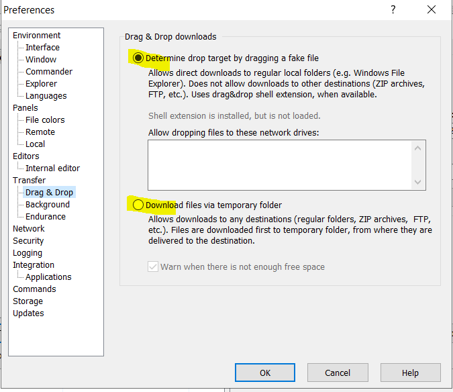The width and height of the screenshot is (453, 392).
Task: Open the File colors page under Panels
Action: [45, 120]
